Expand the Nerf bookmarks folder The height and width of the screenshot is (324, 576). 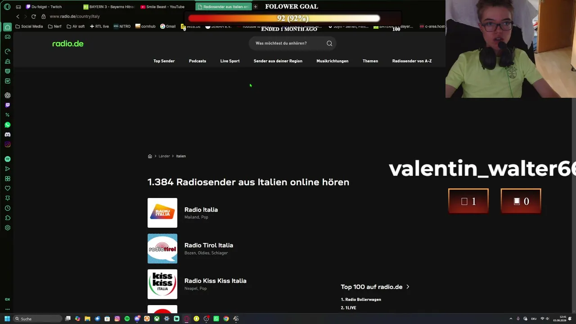[x=54, y=27]
